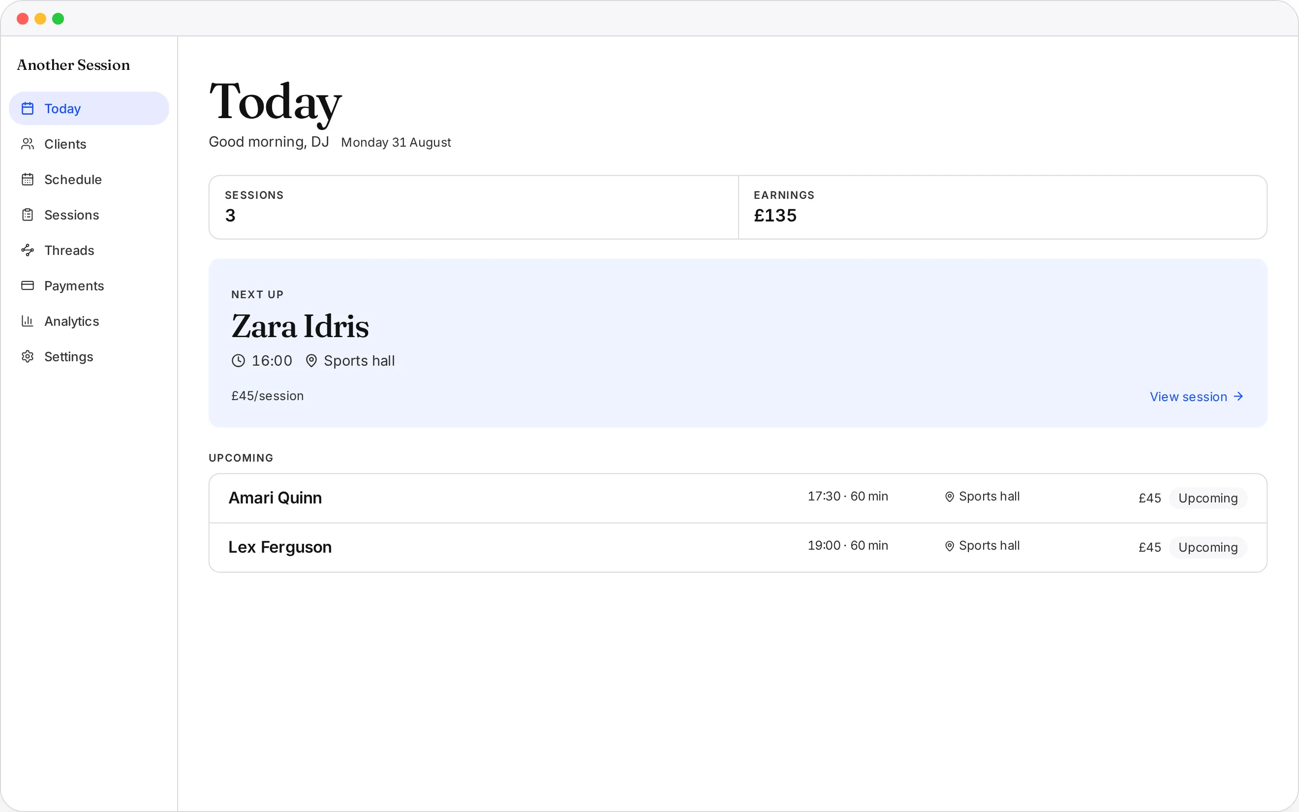
Task: Select the Zara Idris next-up card heading
Action: coord(300,326)
